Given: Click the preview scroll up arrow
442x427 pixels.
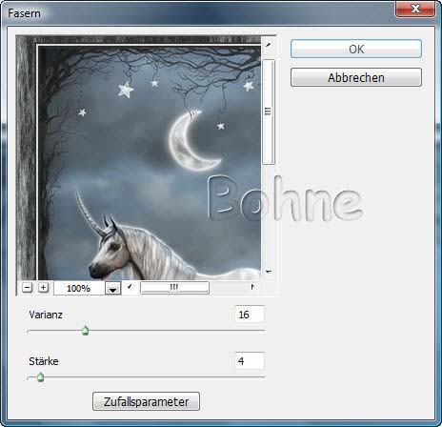Looking at the screenshot, I should point(269,45).
